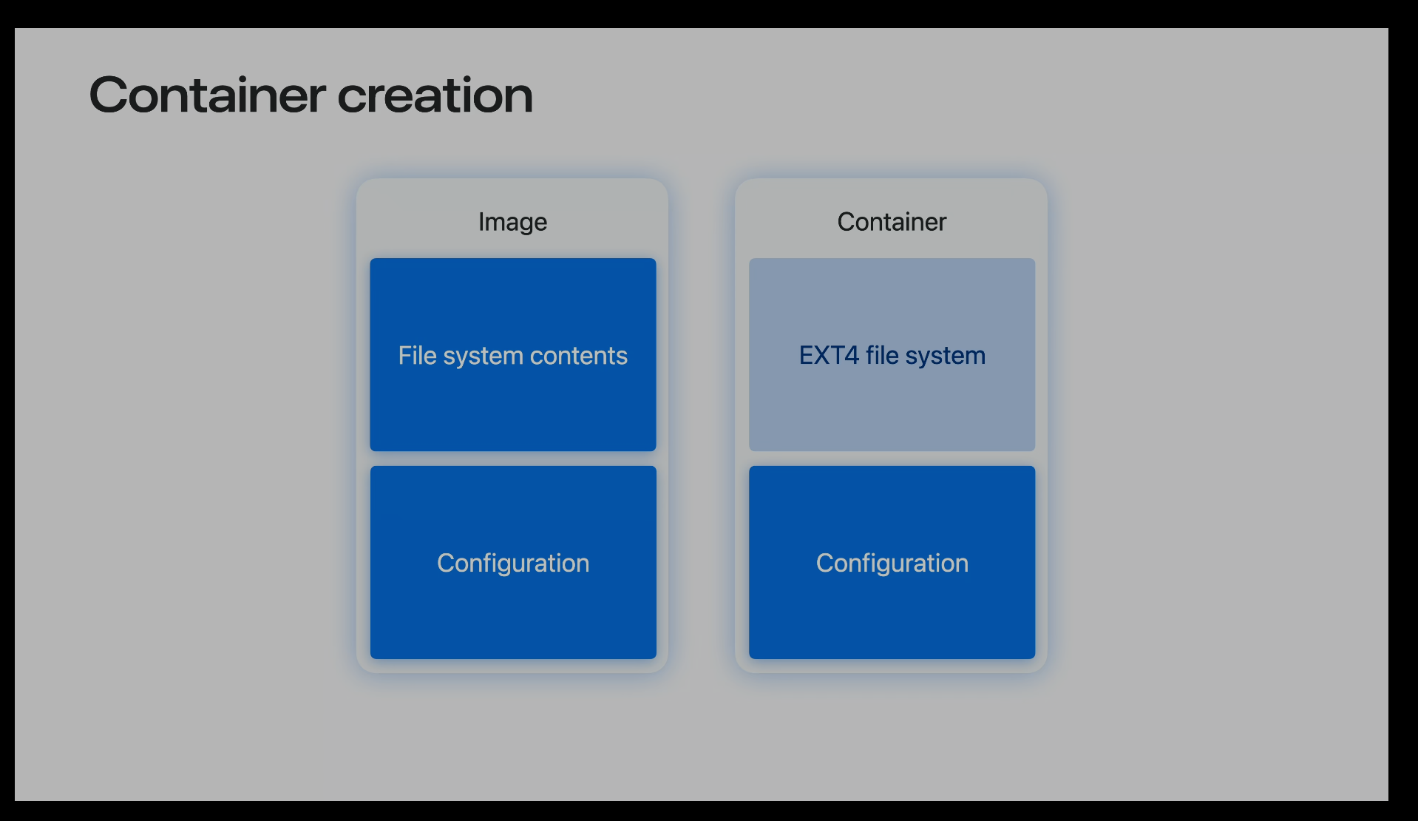Image resolution: width=1418 pixels, height=821 pixels.
Task: Click the "Container creation" slide title
Action: (311, 95)
